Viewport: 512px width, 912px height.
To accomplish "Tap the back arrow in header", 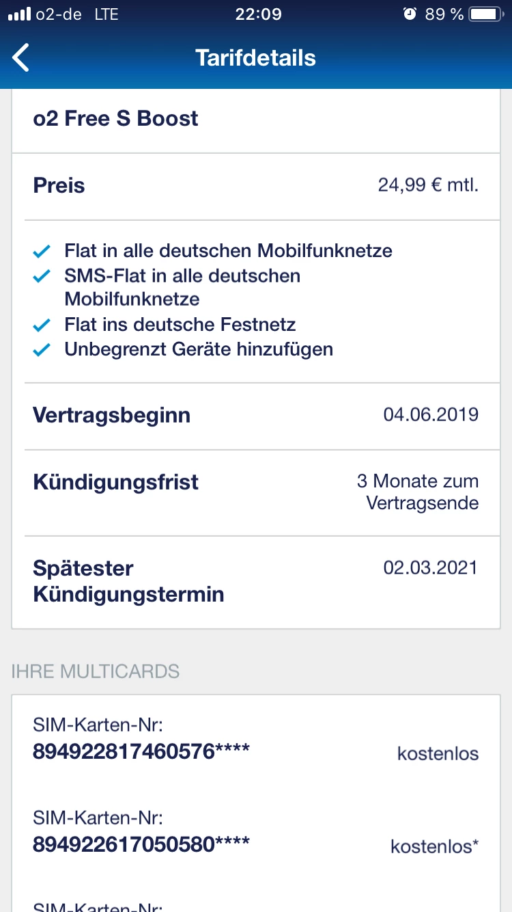I will (22, 57).
